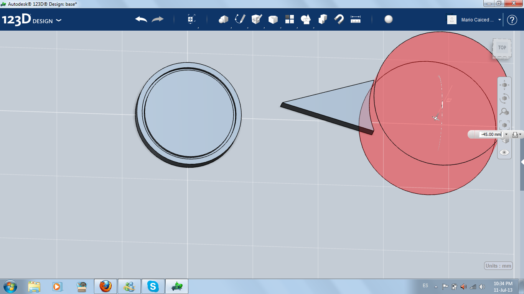
Task: Show hidden system tray icons
Action: click(436, 286)
